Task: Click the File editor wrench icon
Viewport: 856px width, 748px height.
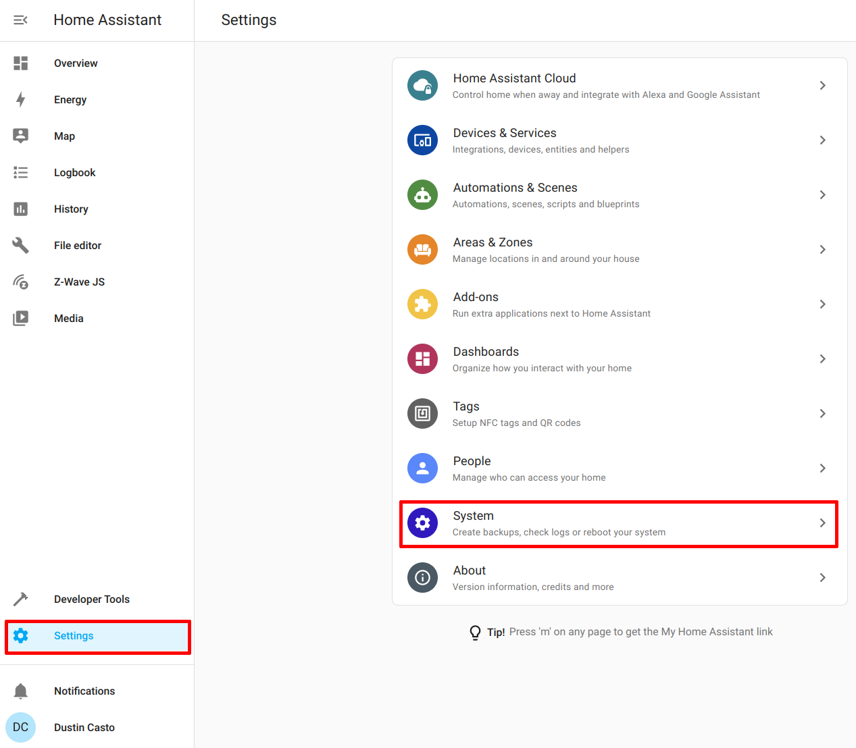Action: coord(21,246)
